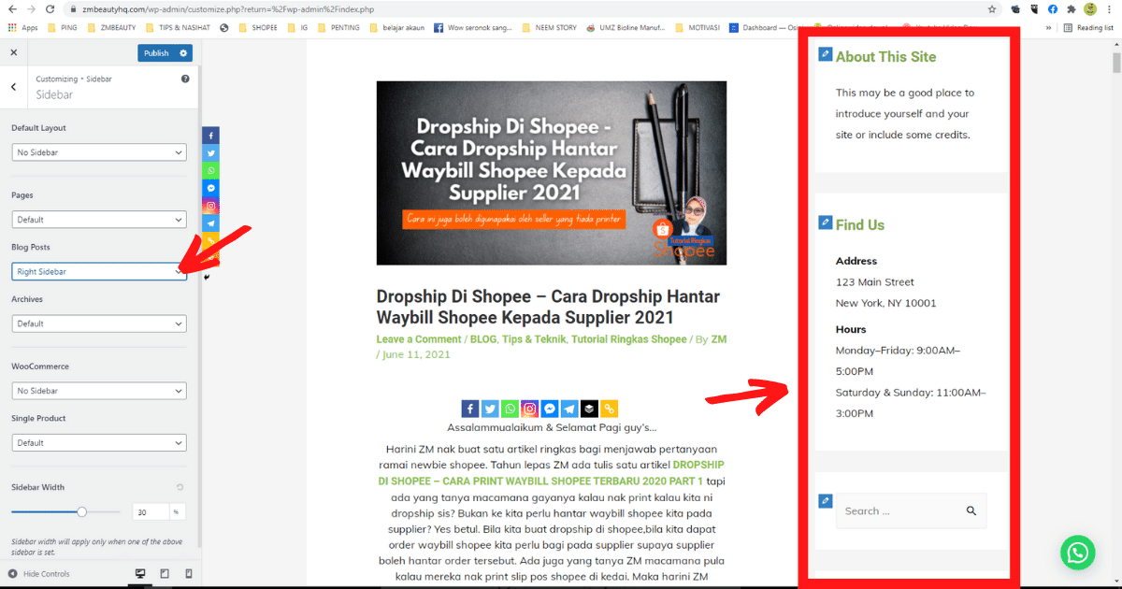Share via Messenger under post meta

pyautogui.click(x=550, y=409)
